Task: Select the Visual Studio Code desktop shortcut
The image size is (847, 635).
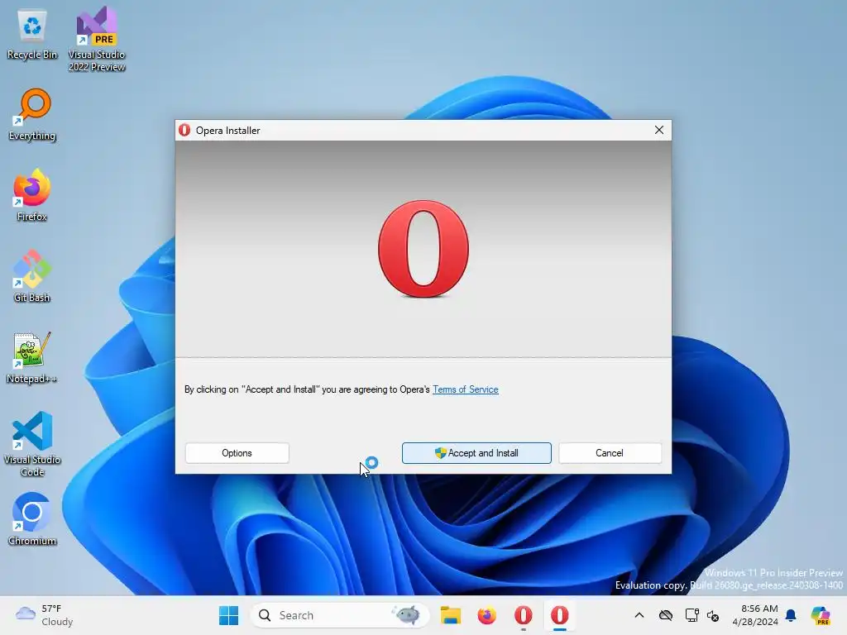Action: [32, 444]
